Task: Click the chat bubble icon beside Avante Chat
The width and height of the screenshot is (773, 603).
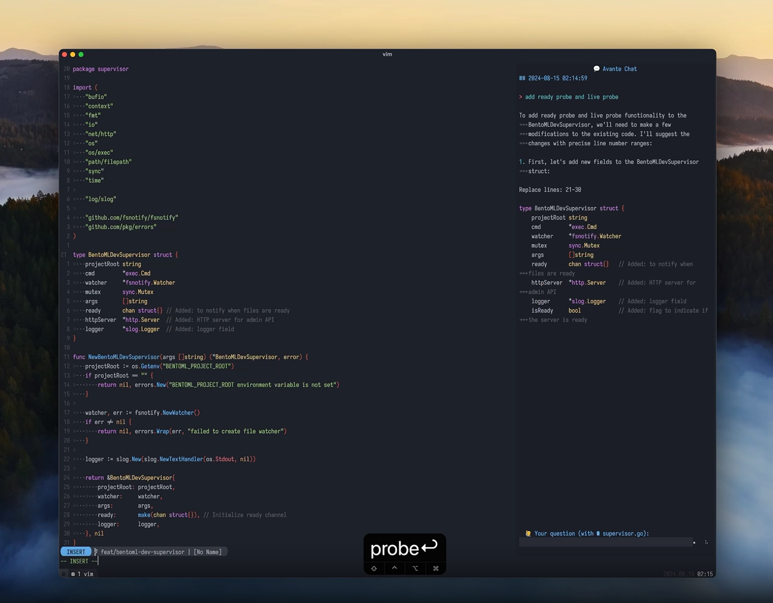Action: [x=596, y=68]
